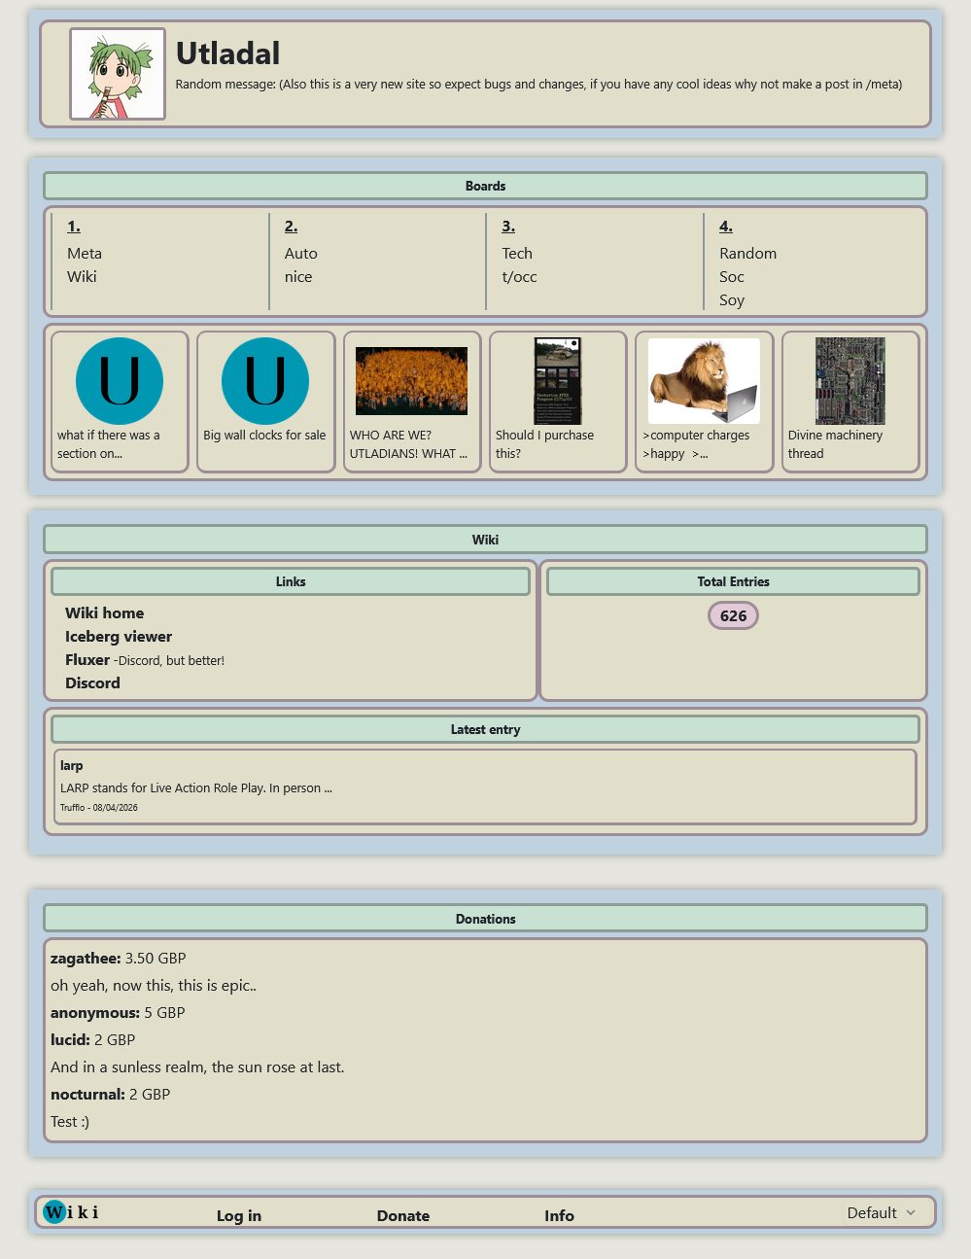Image resolution: width=971 pixels, height=1259 pixels.
Task: Open the latest 'larp' wiki entry
Action: [72, 765]
